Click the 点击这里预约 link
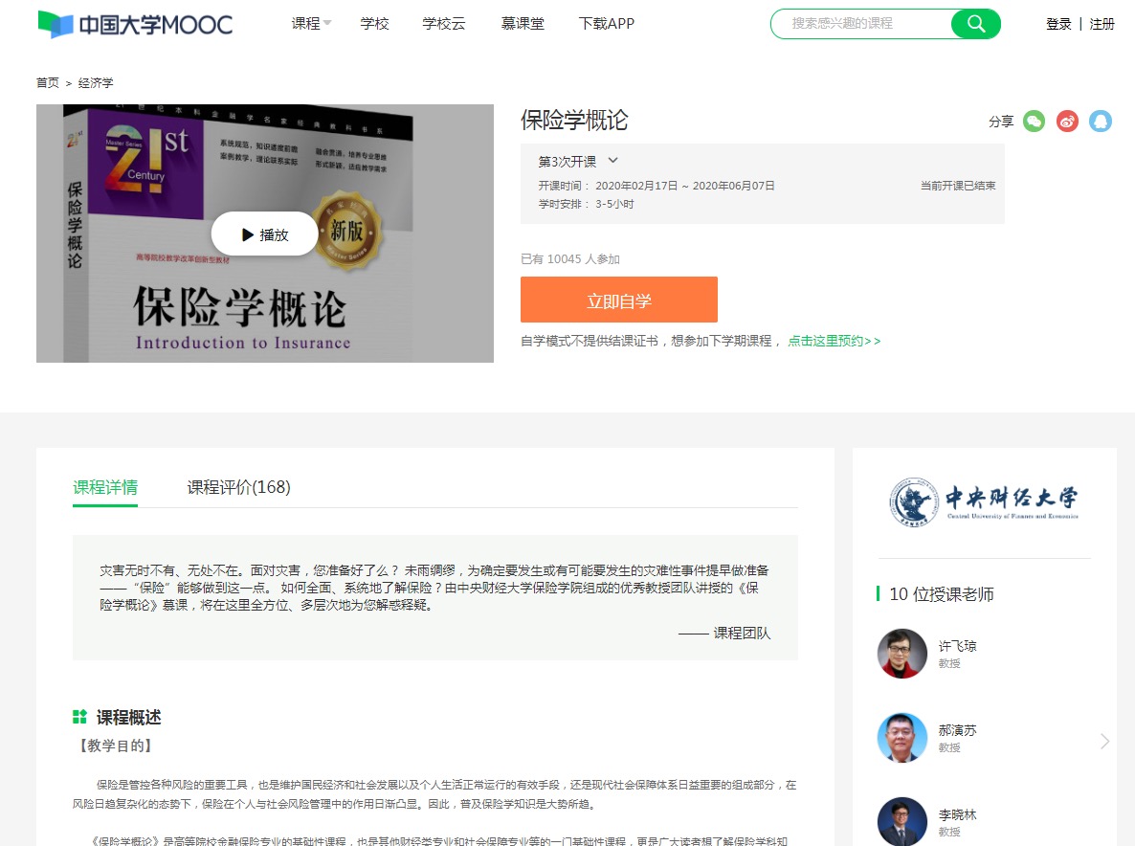Viewport: 1135px width, 846px height. click(x=834, y=341)
